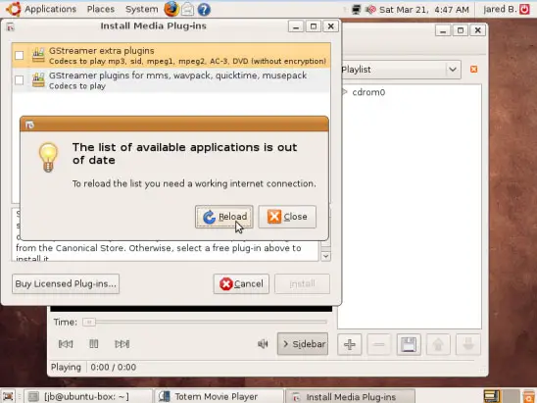
Task: Open the System menu
Action: point(141,9)
